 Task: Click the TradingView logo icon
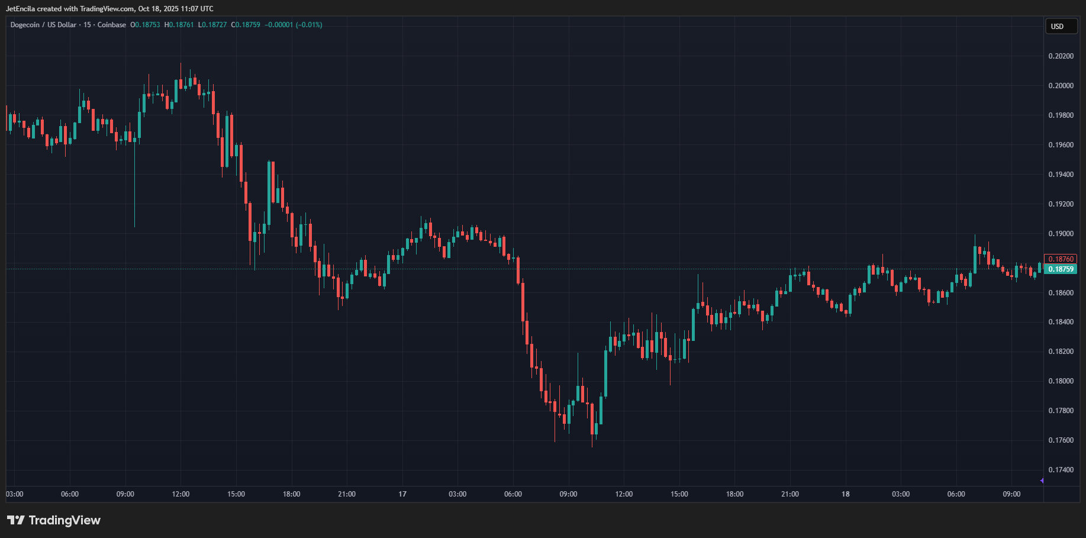pyautogui.click(x=16, y=520)
